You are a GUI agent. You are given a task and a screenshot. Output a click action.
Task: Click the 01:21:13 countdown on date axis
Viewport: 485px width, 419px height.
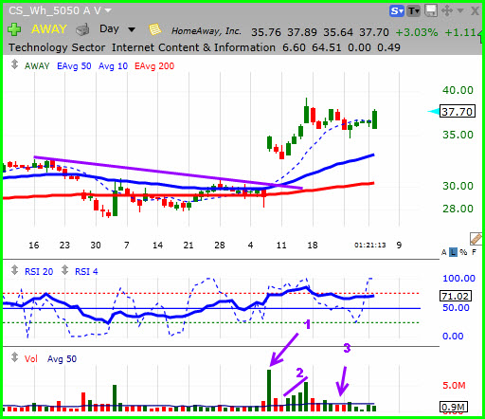(x=370, y=245)
